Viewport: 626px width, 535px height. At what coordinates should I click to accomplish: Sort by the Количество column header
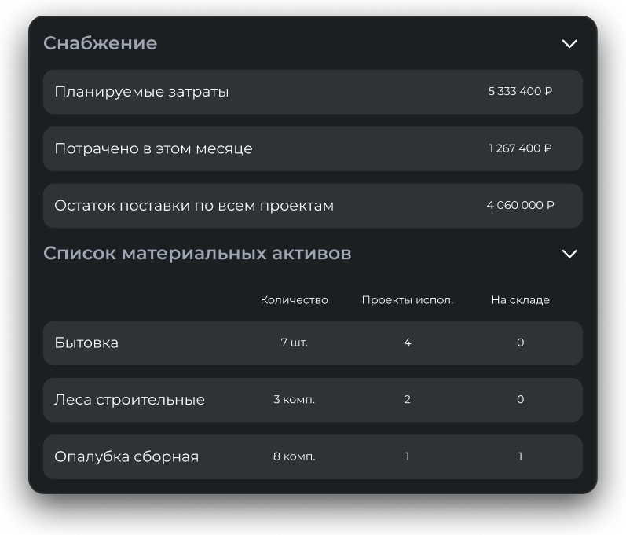(294, 300)
